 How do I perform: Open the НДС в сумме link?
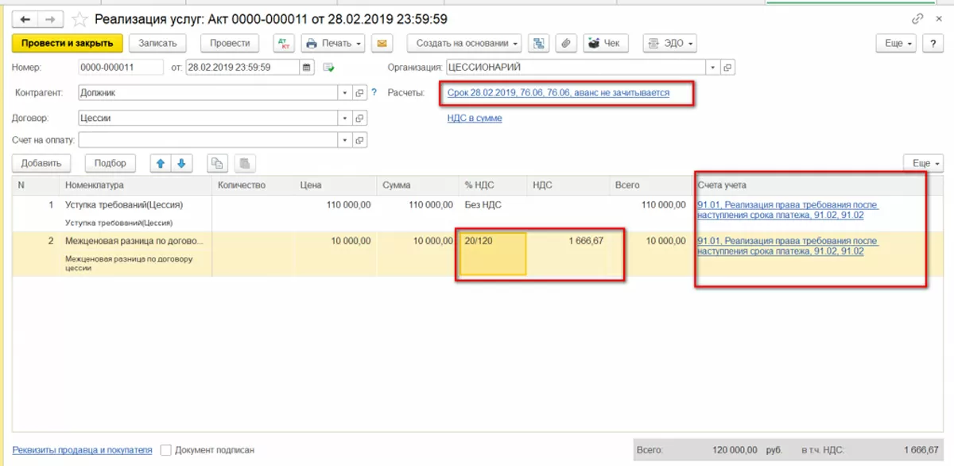[x=475, y=118]
